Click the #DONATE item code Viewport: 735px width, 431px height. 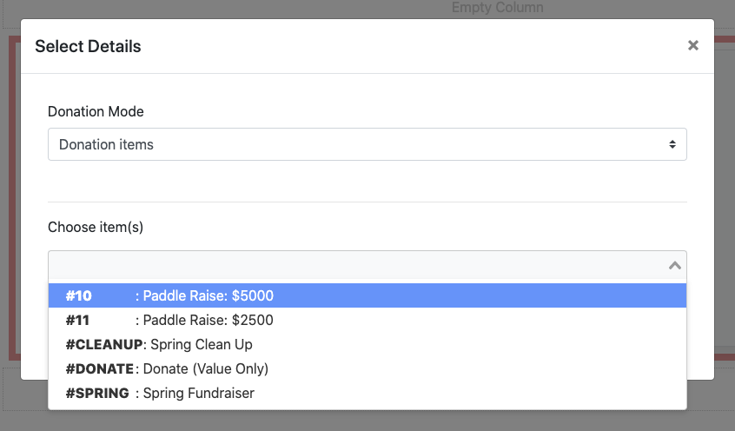click(99, 368)
